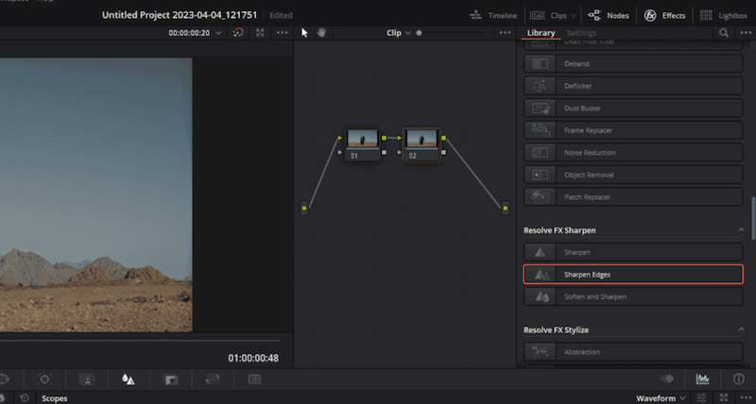Click the Abstraction effect icon
Viewport: 756px width, 404px height.
click(540, 352)
